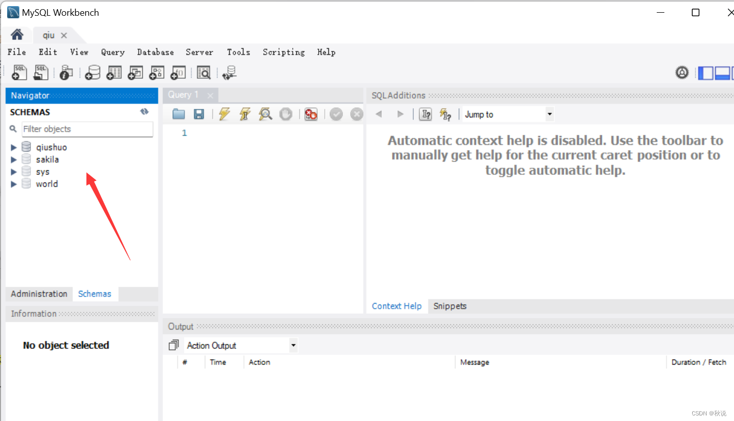Go forward in context help

[400, 114]
